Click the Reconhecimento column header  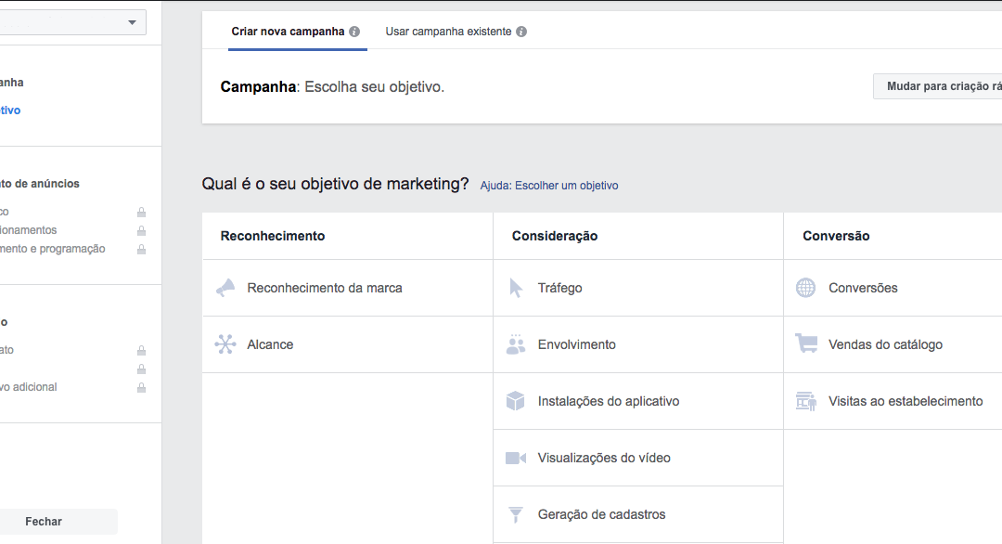pyautogui.click(x=273, y=236)
